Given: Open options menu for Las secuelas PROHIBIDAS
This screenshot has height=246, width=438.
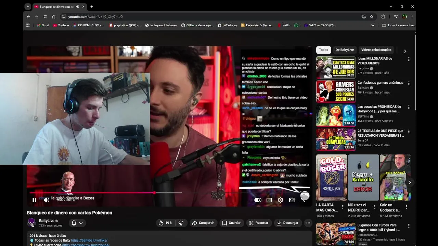Looking at the screenshot, I should click(x=409, y=108).
